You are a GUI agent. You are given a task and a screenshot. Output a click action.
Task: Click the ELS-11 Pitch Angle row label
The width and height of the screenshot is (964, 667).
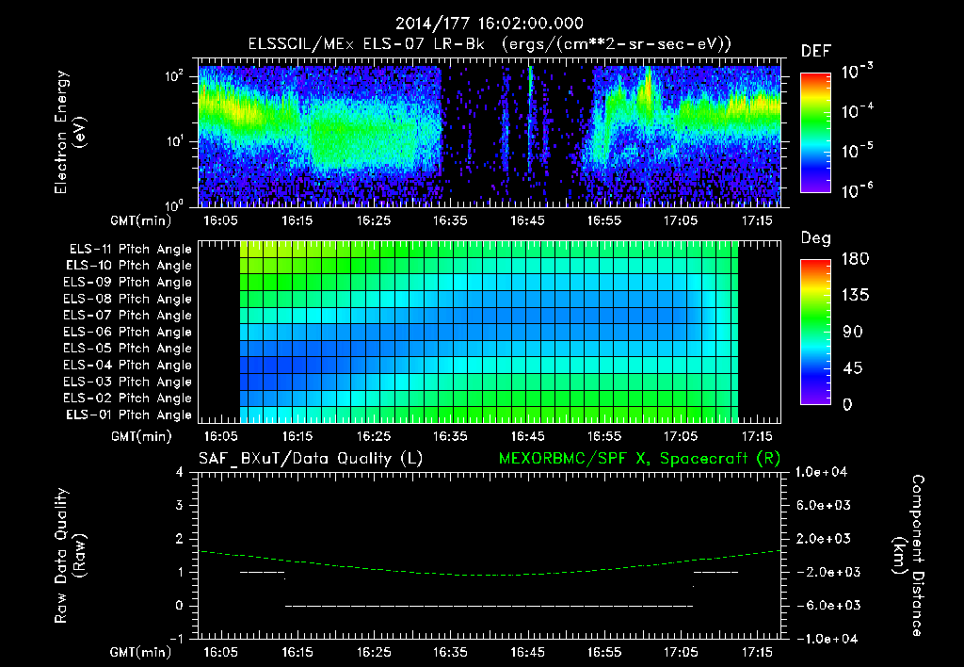pyautogui.click(x=130, y=250)
